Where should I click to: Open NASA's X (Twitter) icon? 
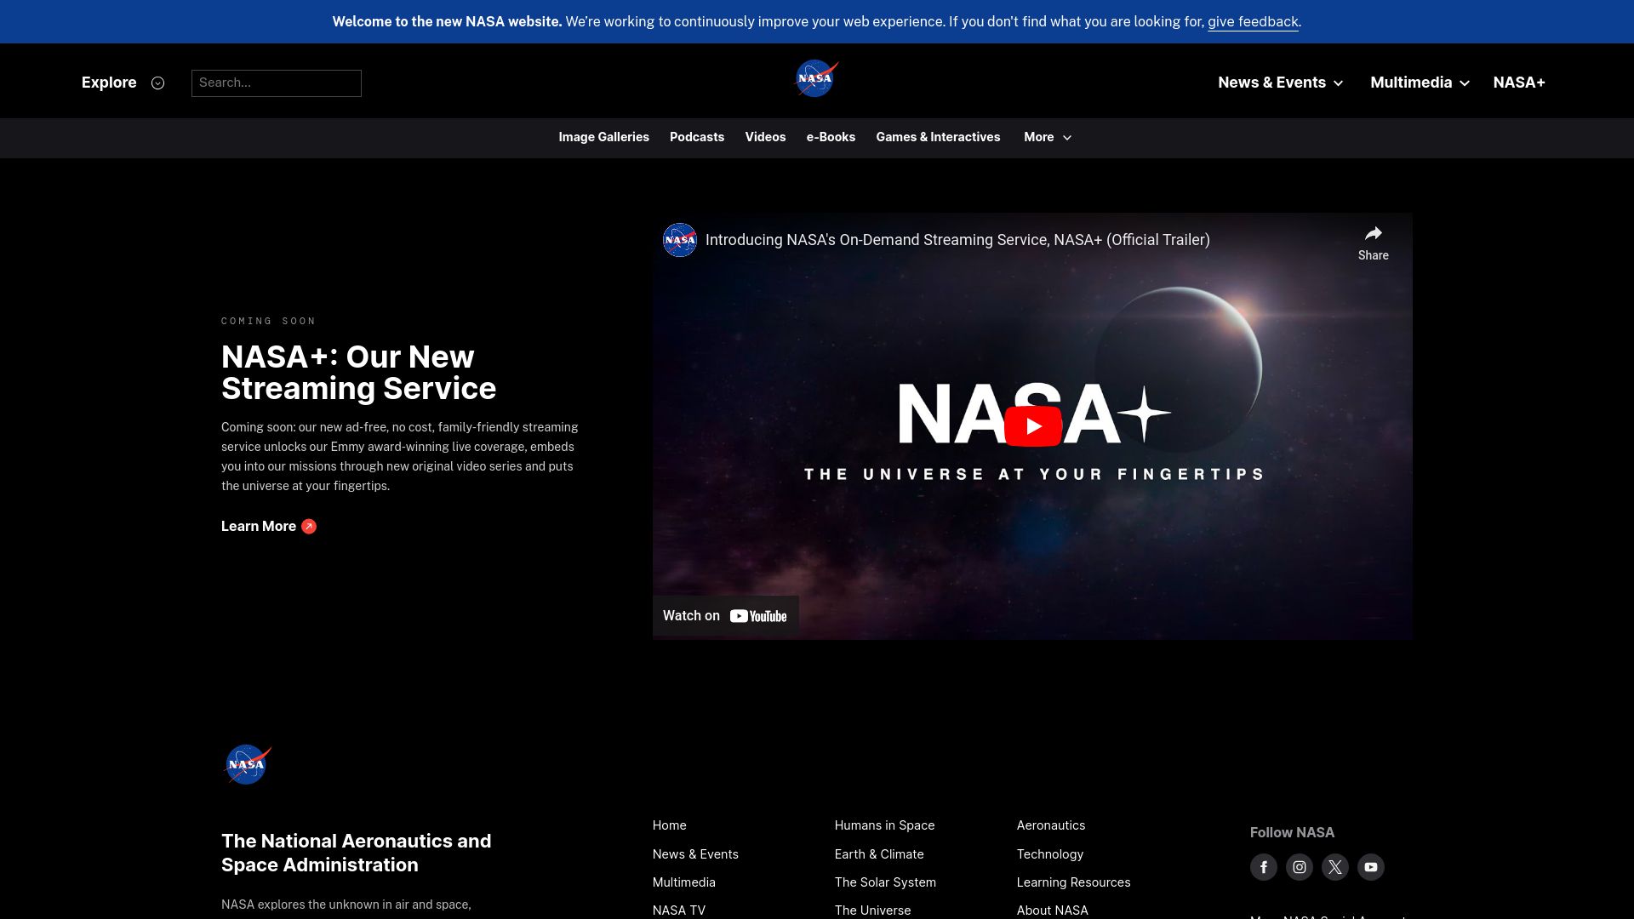tap(1334, 867)
